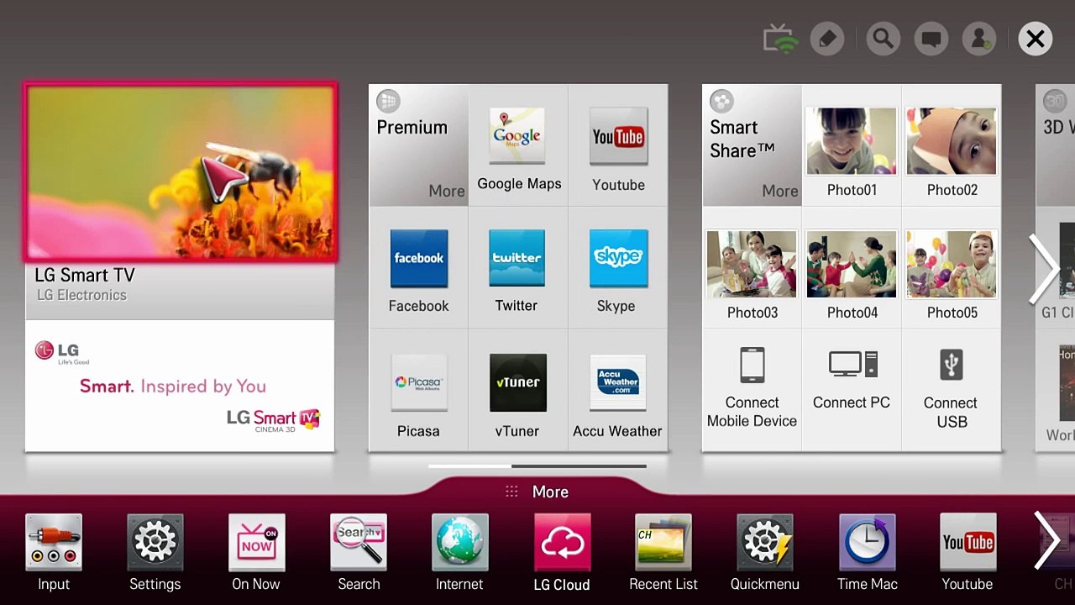Image resolution: width=1075 pixels, height=605 pixels.
Task: Open More in the Smart Share panel
Action: (x=779, y=191)
